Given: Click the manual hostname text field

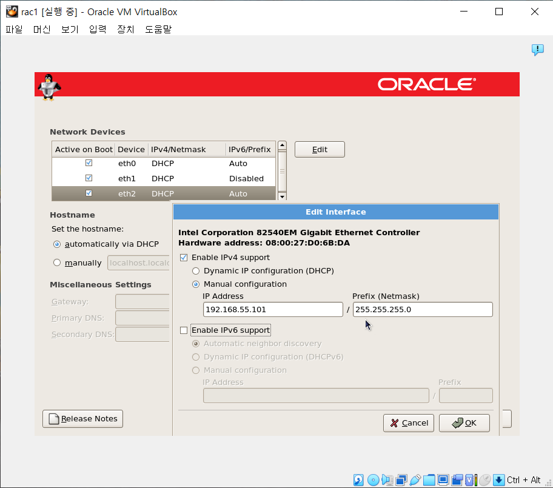Looking at the screenshot, I should [139, 263].
